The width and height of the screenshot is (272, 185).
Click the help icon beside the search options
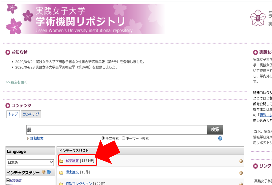coord(220,138)
